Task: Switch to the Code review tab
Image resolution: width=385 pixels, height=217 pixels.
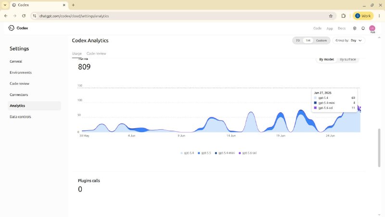Action: tap(96, 54)
